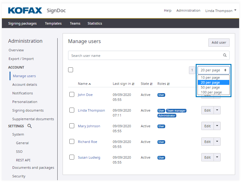Open Linda Thompson account dropdown menu
241x182 pixels.
tap(221, 10)
